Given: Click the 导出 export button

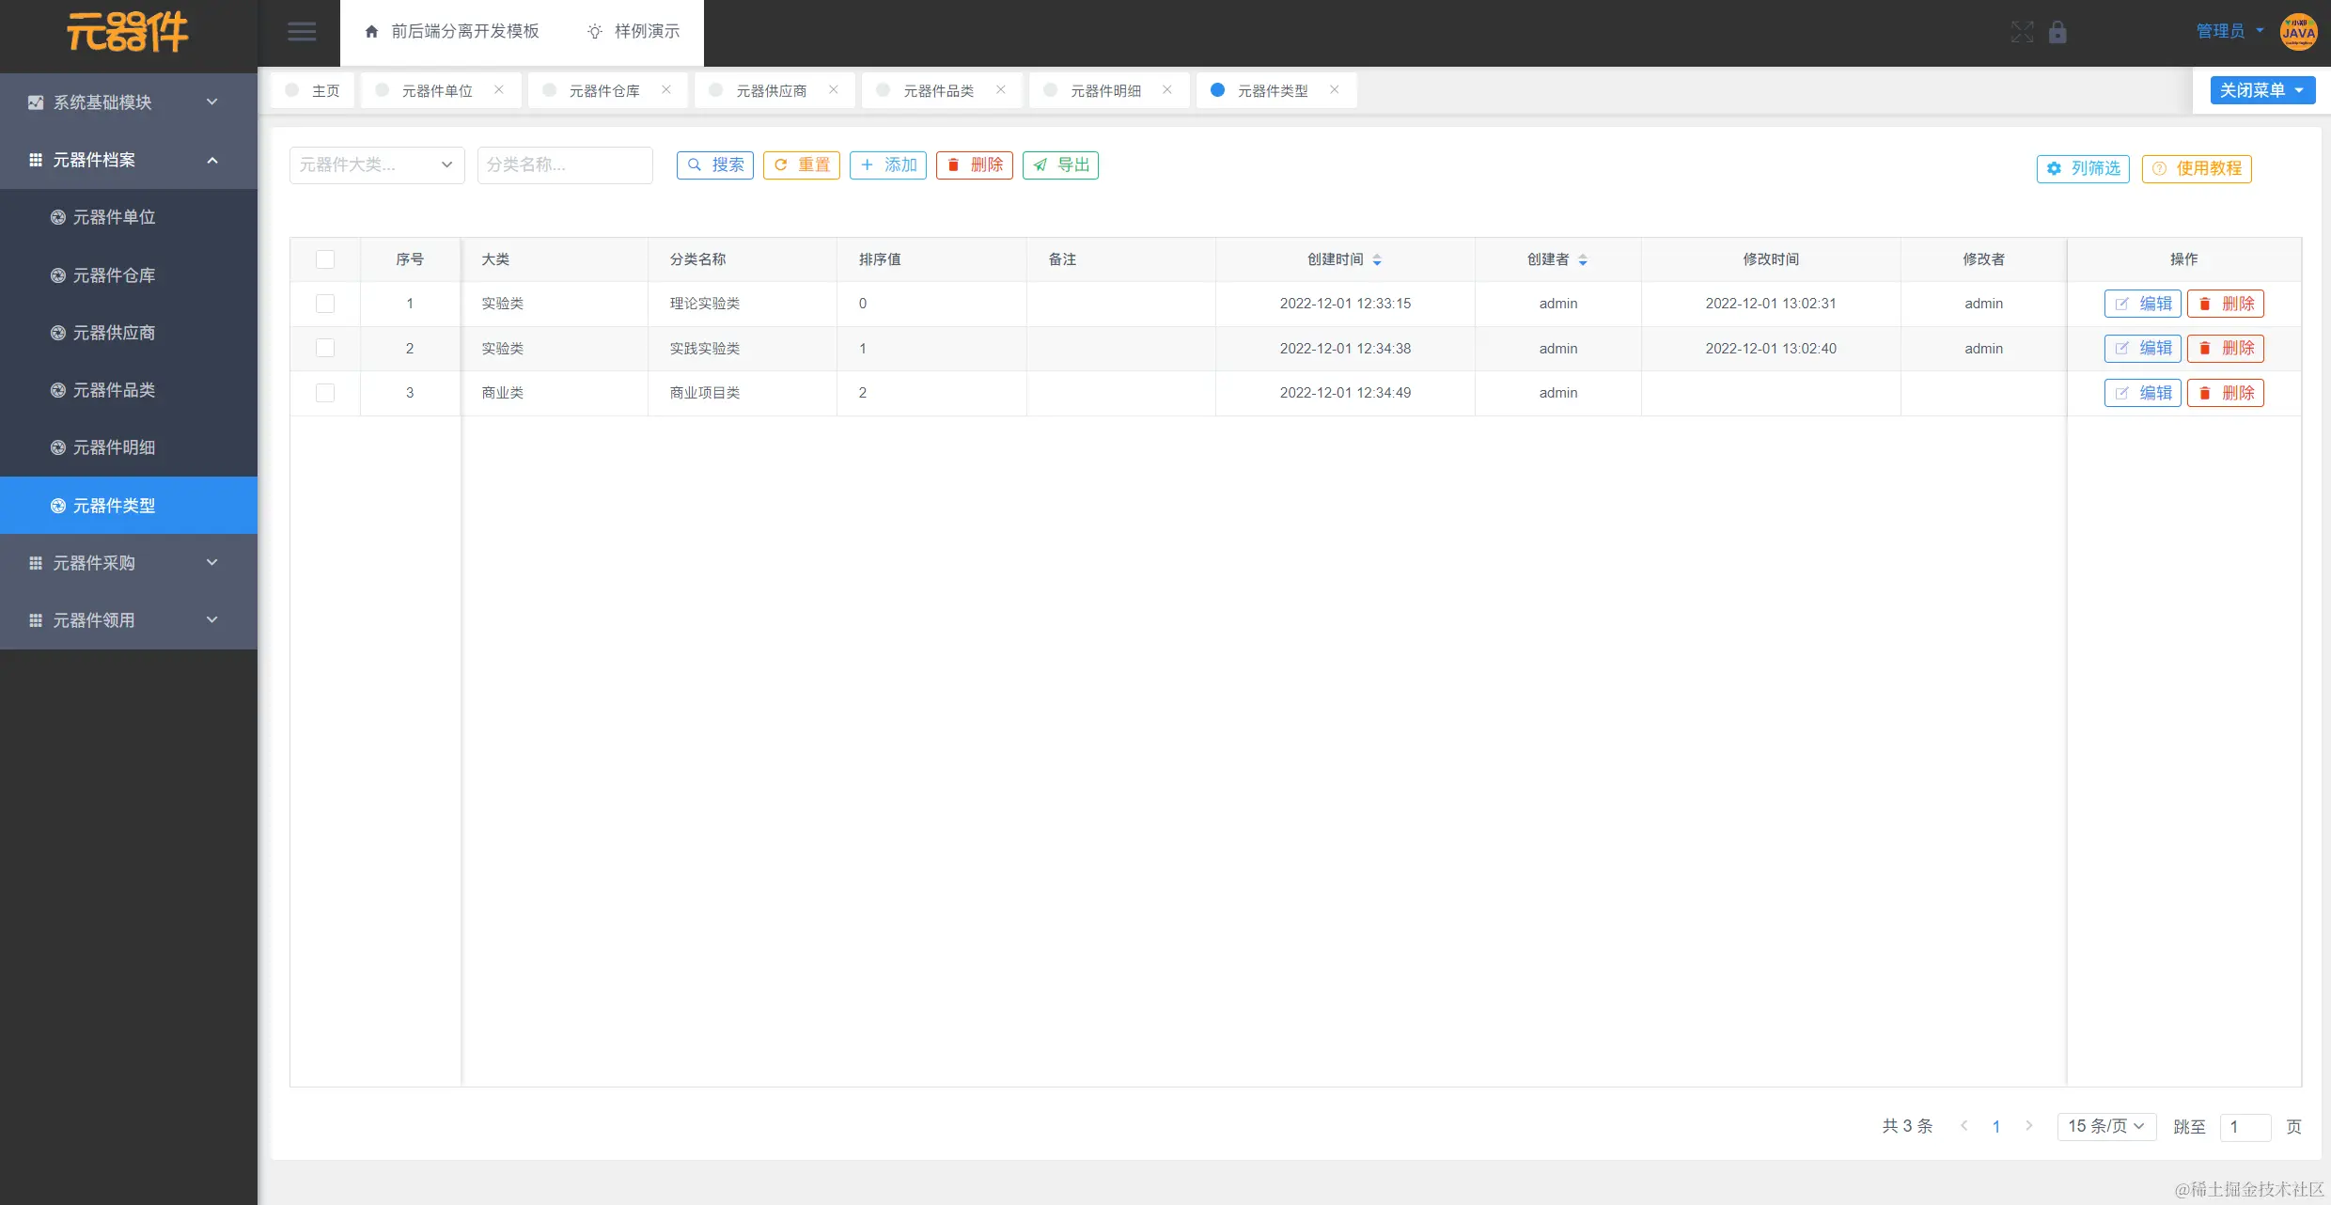Looking at the screenshot, I should [x=1060, y=165].
